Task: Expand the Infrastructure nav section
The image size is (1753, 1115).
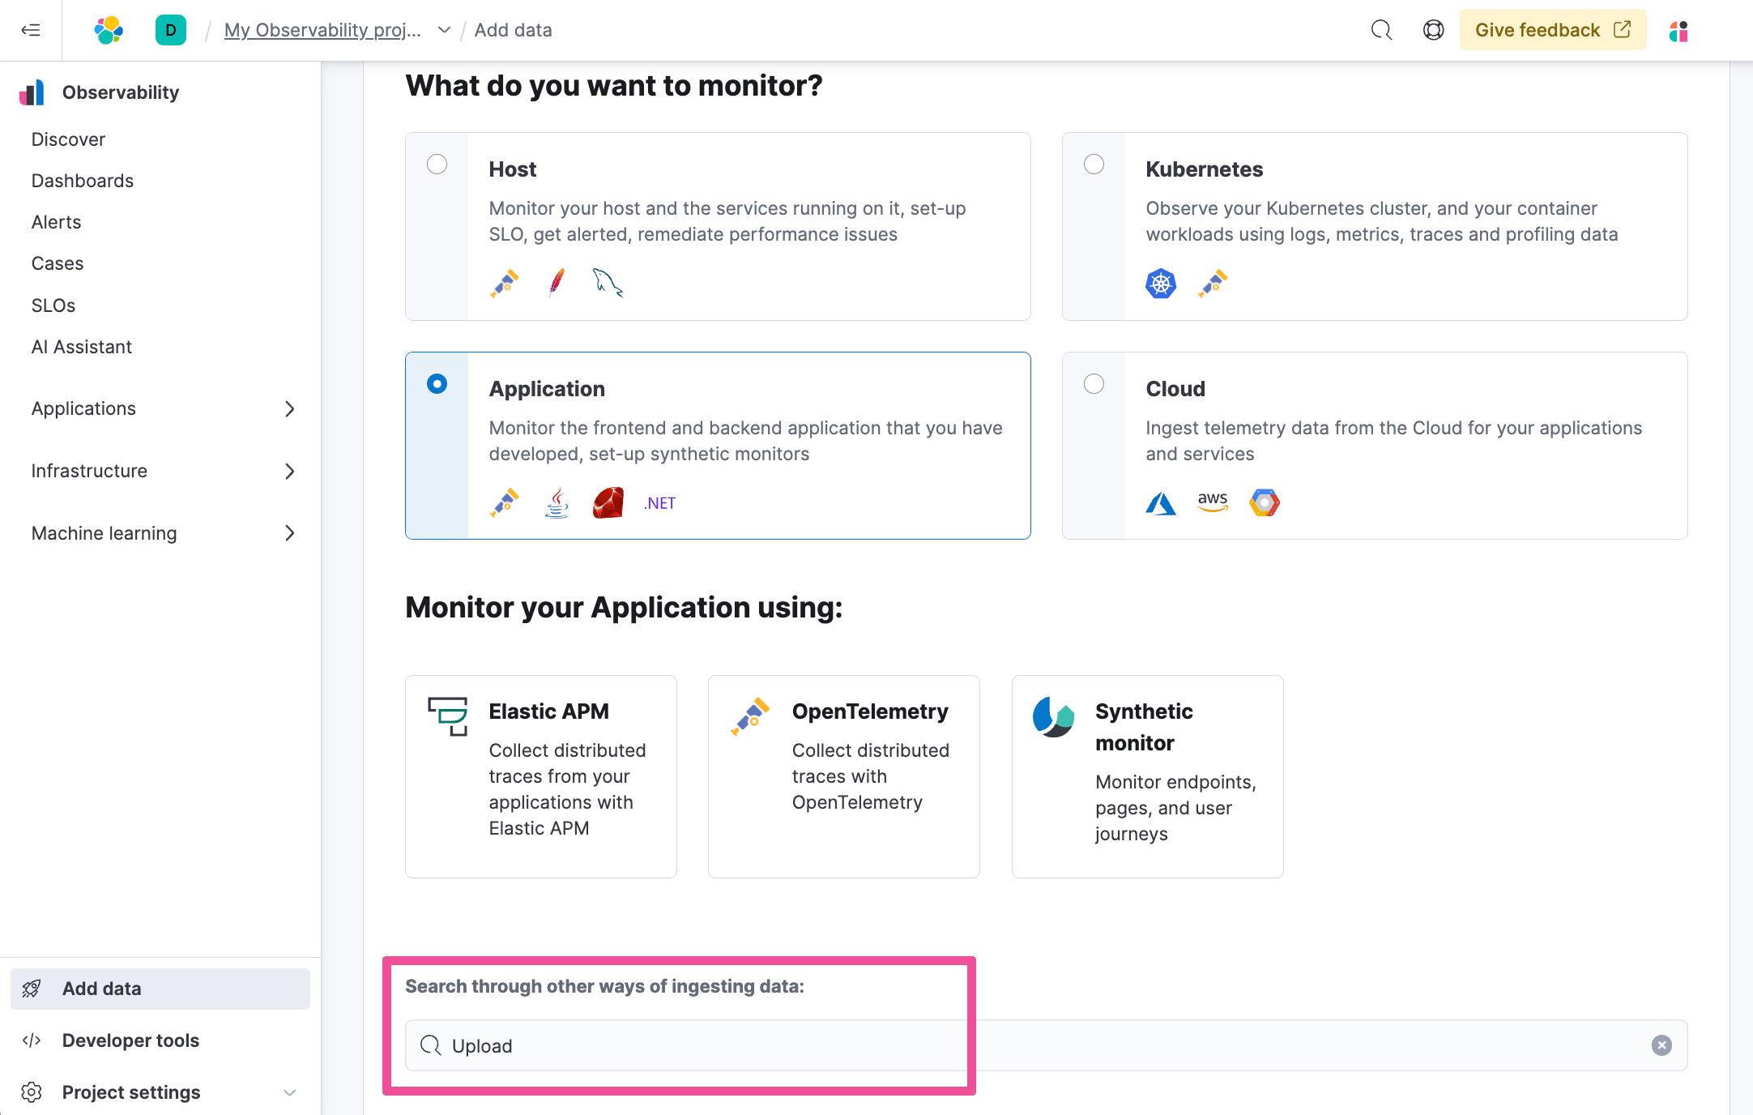Action: (290, 472)
